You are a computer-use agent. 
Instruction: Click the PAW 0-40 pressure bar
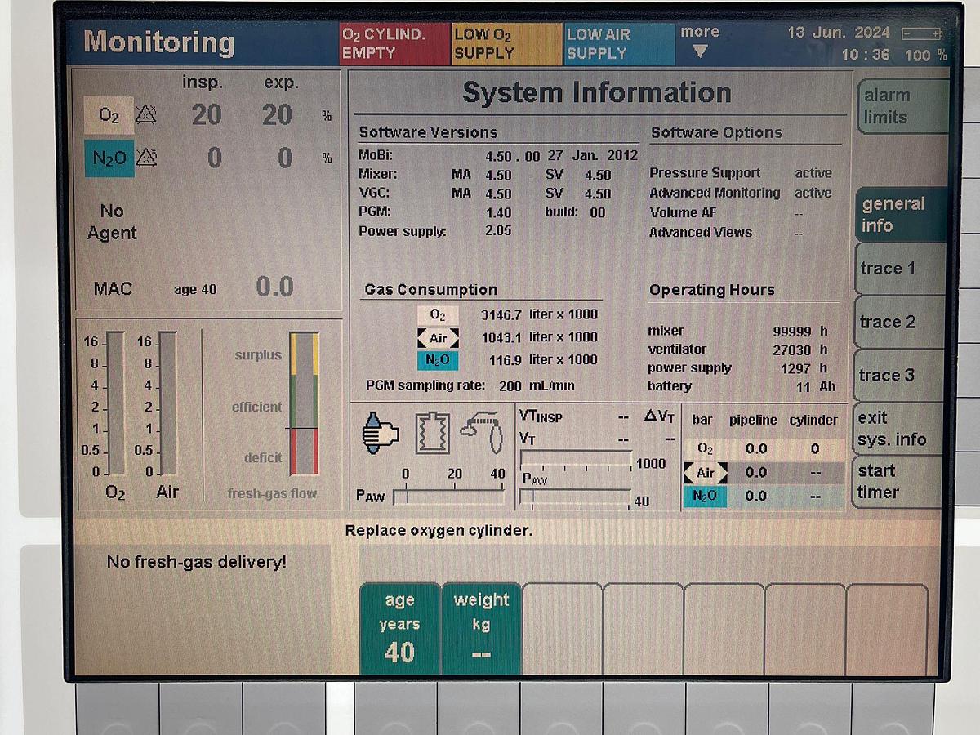coord(448,496)
